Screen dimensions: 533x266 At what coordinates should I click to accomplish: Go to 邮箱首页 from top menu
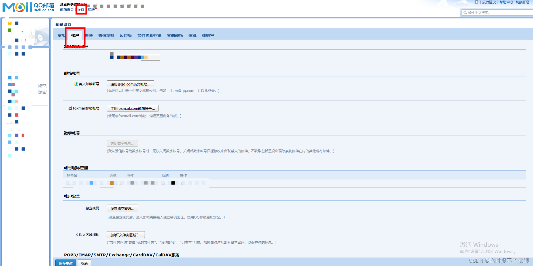coord(66,9)
